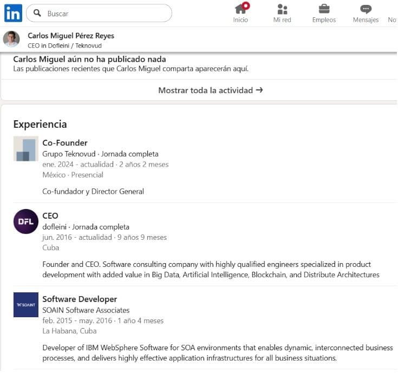The width and height of the screenshot is (398, 373).
Task: Click Carlos Miguel's profile photo thumbnail
Action: point(11,40)
